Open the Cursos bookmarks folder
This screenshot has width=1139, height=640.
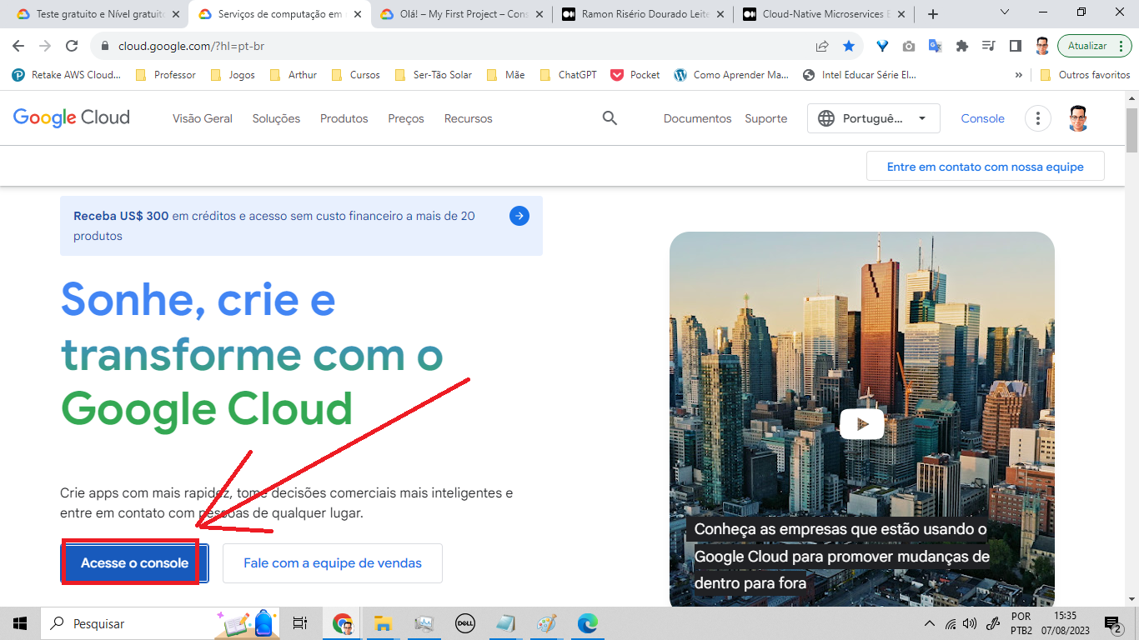355,75
